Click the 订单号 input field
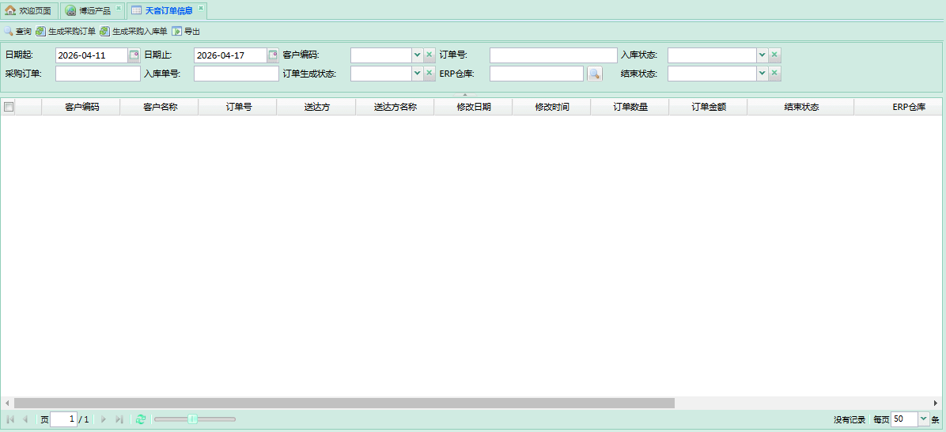946x432 pixels. [553, 55]
